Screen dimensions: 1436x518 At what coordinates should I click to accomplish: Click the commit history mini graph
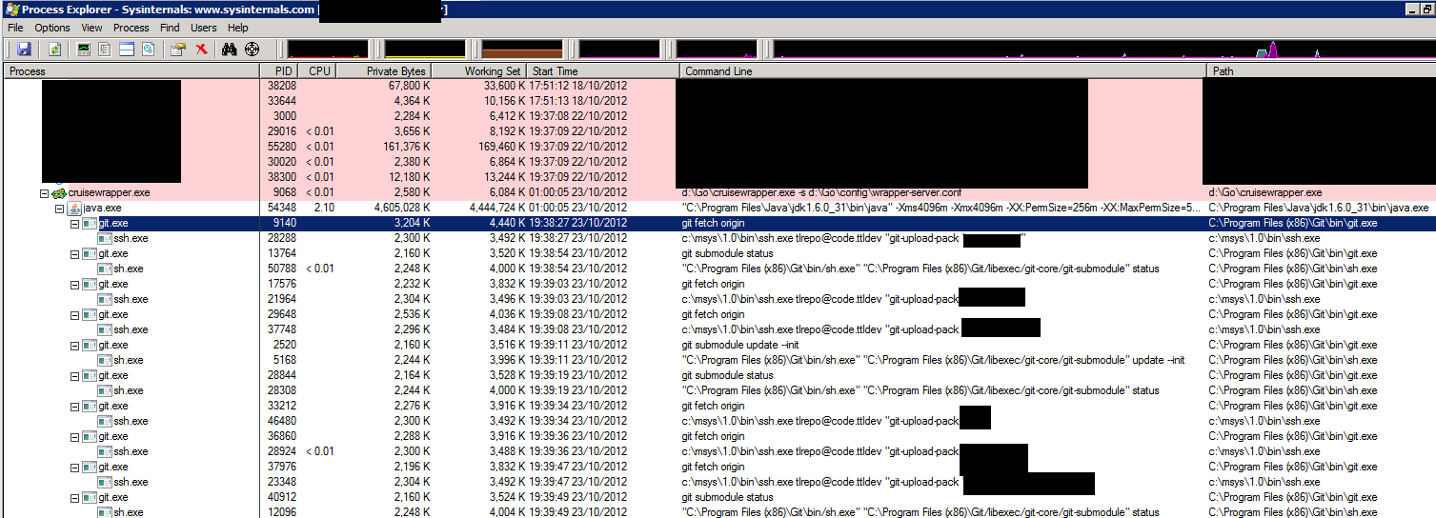pos(425,49)
